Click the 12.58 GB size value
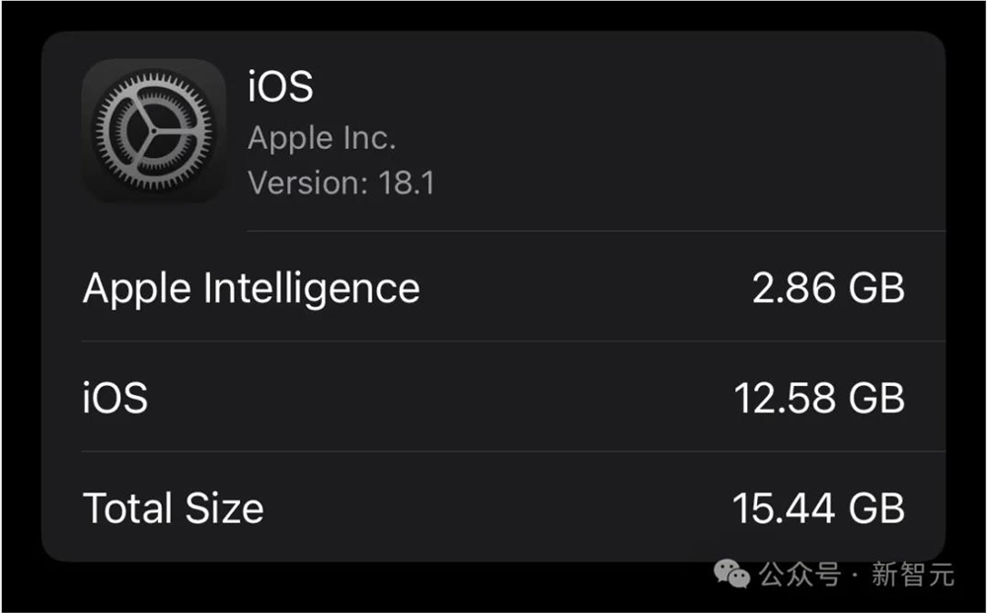The width and height of the screenshot is (987, 613). pyautogui.click(x=819, y=398)
